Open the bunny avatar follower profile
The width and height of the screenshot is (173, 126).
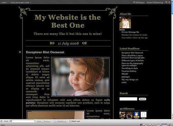(136, 115)
